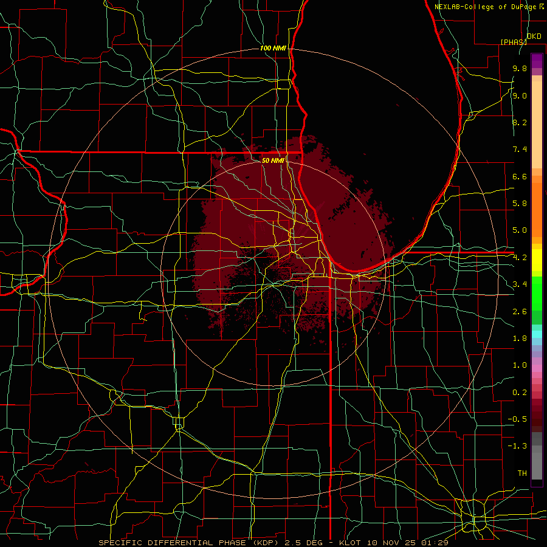This screenshot has height=547, width=547.
Task: Click the 1.8 scale value
Action: pos(520,339)
